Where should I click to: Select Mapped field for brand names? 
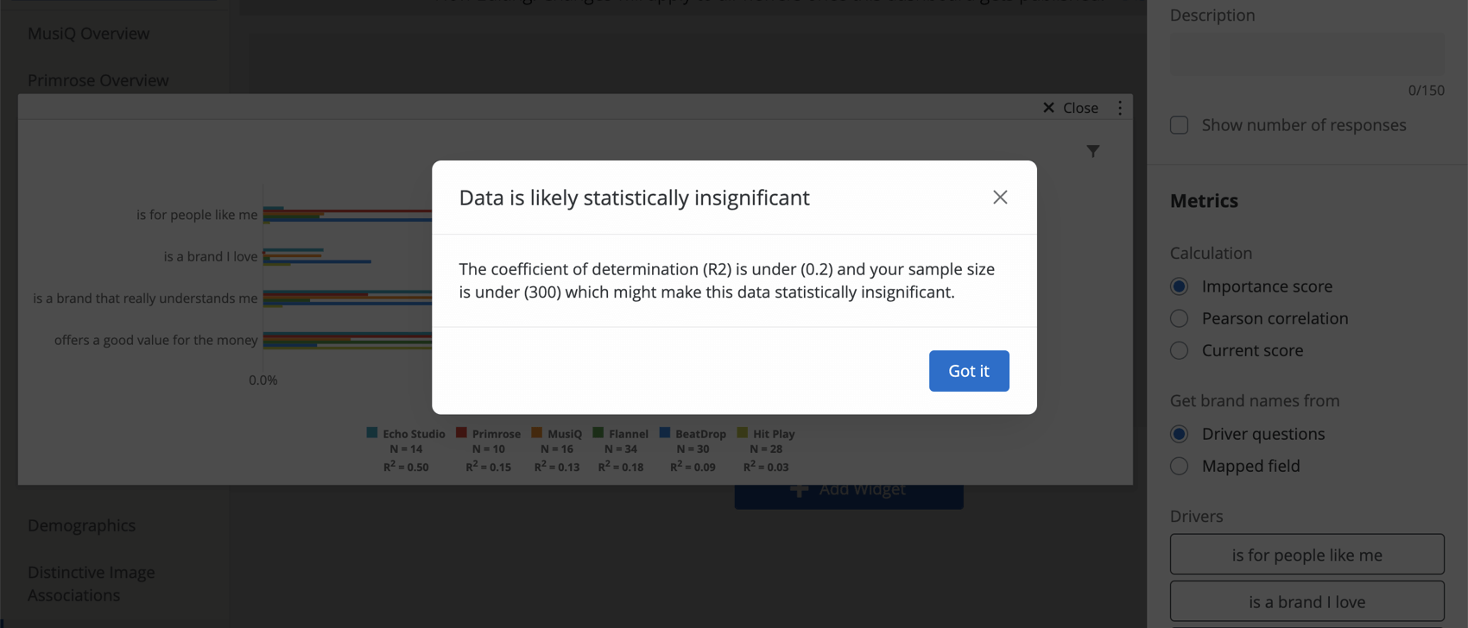pos(1179,466)
